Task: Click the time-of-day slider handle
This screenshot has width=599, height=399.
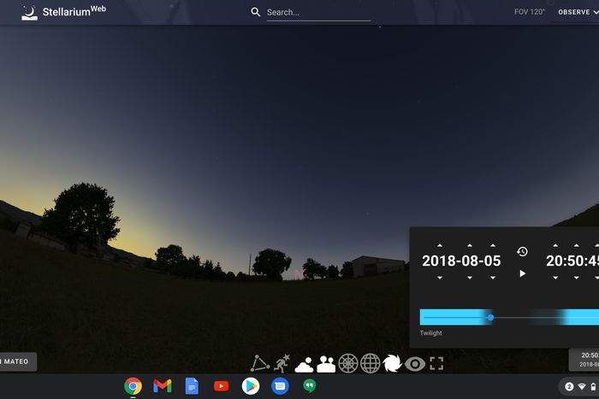Action: [490, 318]
